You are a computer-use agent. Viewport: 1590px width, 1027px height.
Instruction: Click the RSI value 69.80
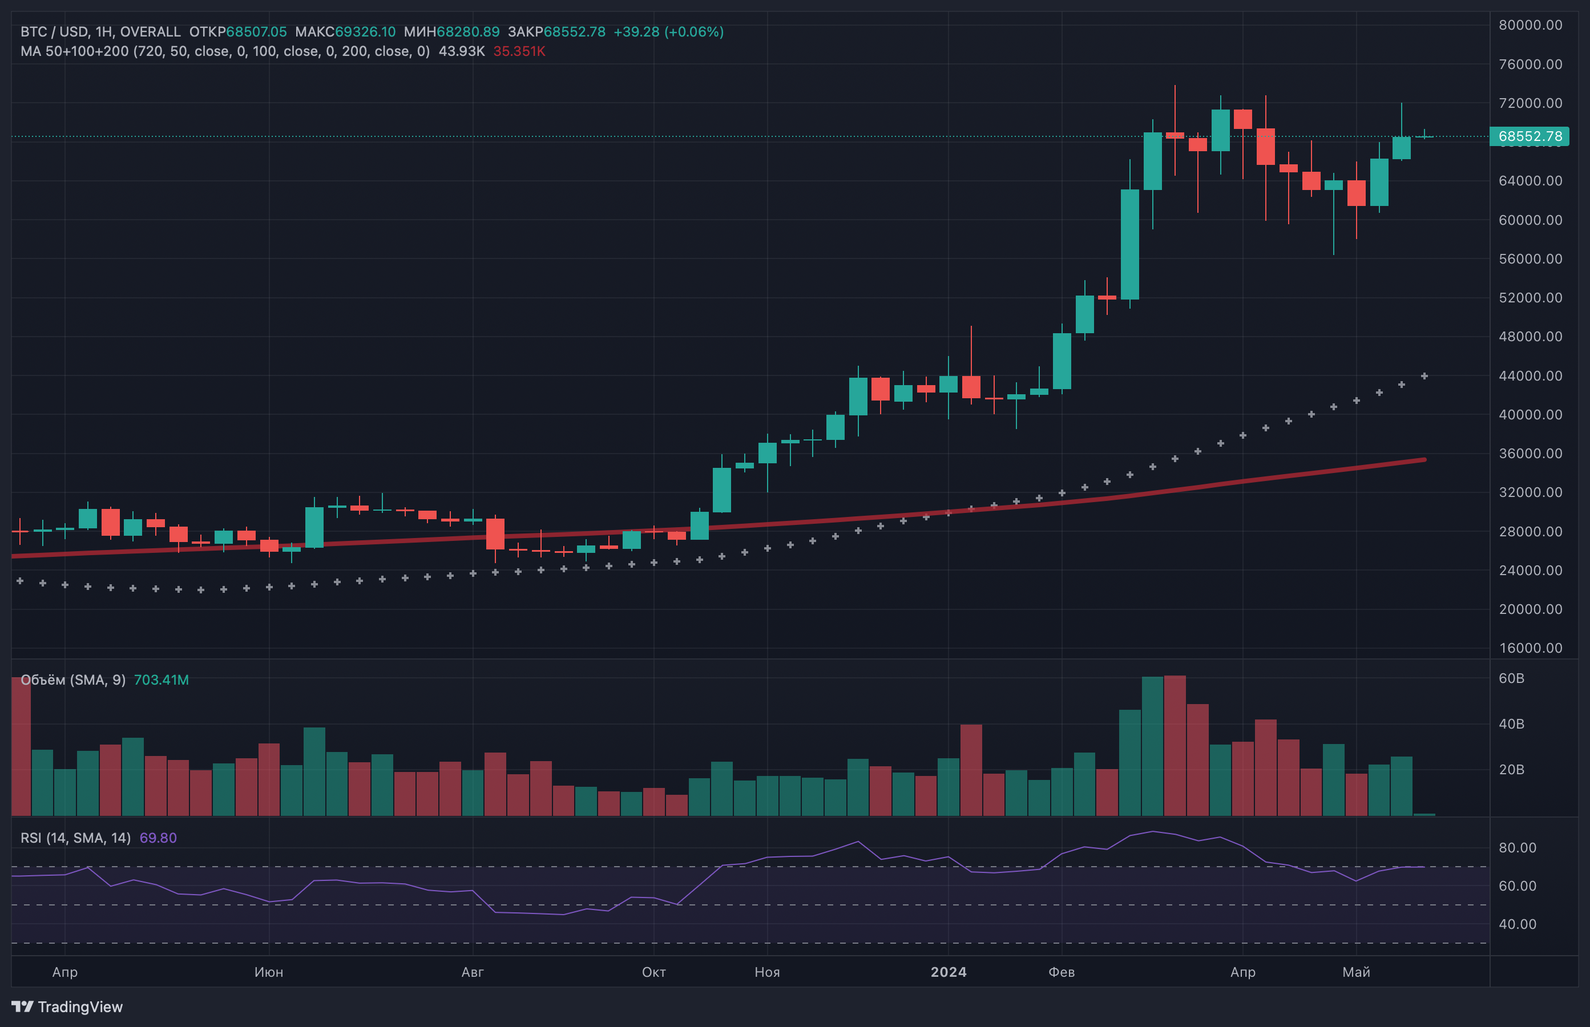pos(158,838)
